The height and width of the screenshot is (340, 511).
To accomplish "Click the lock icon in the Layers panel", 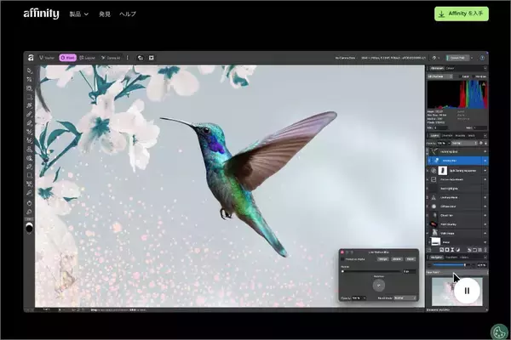I will [x=485, y=143].
